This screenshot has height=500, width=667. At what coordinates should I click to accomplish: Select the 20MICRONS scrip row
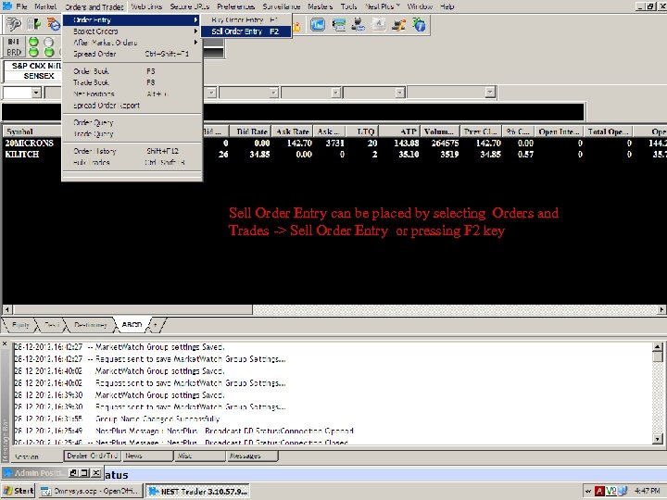click(333, 144)
